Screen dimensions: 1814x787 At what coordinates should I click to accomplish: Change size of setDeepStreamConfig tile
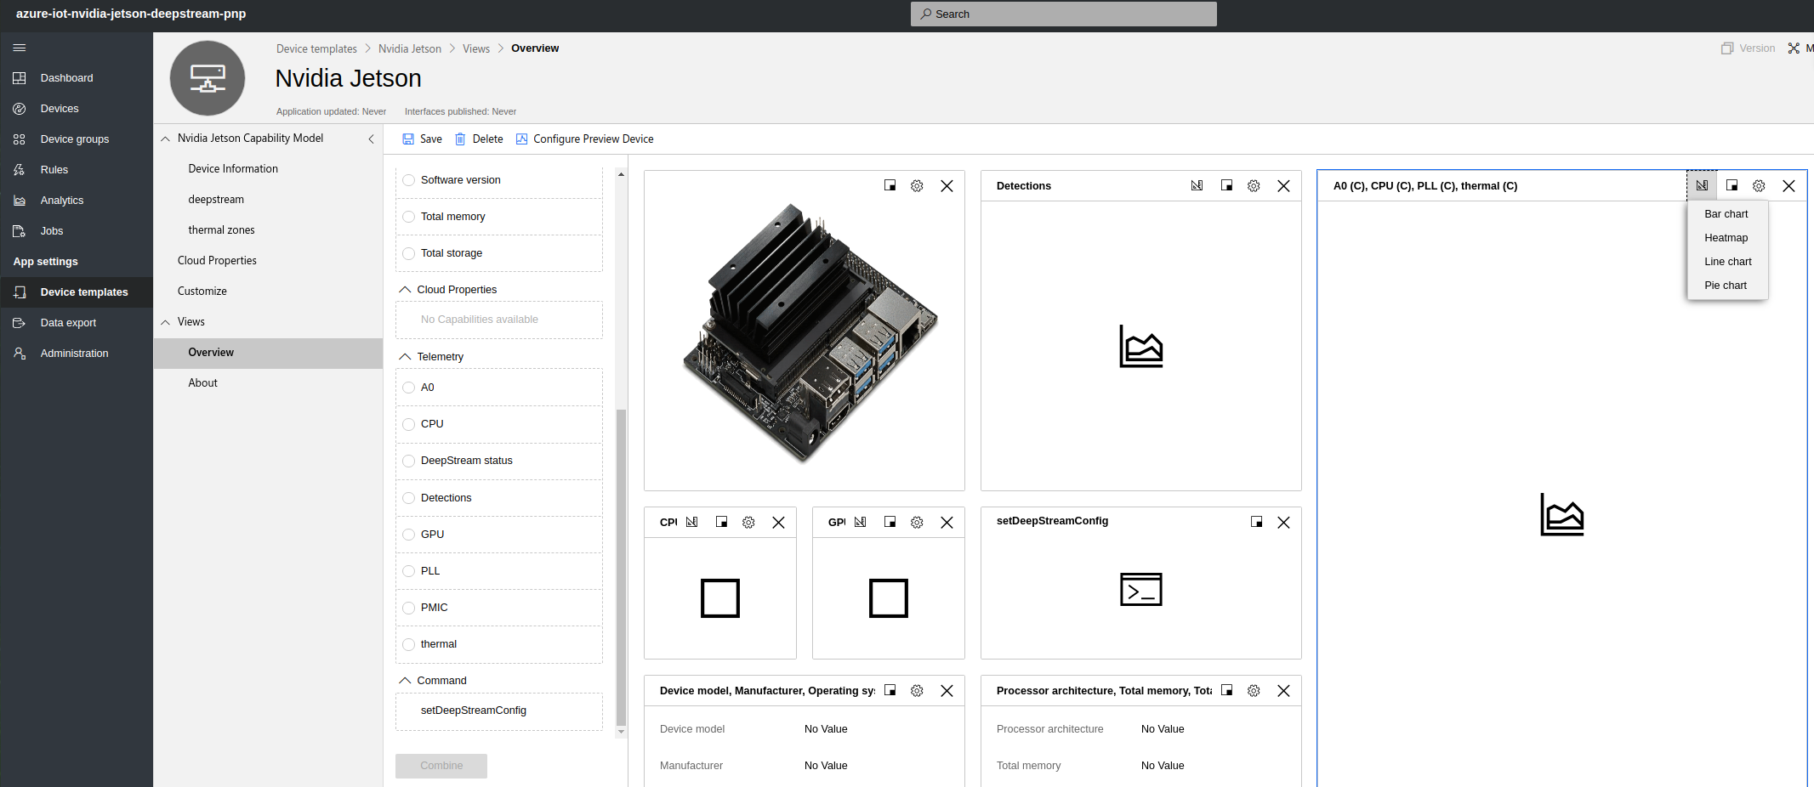point(1257,522)
